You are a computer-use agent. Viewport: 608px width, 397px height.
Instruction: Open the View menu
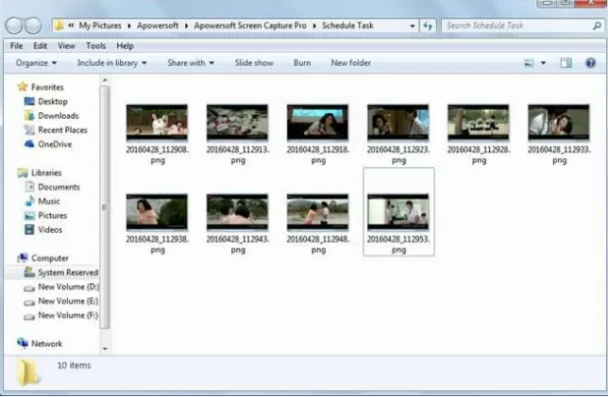tap(66, 45)
